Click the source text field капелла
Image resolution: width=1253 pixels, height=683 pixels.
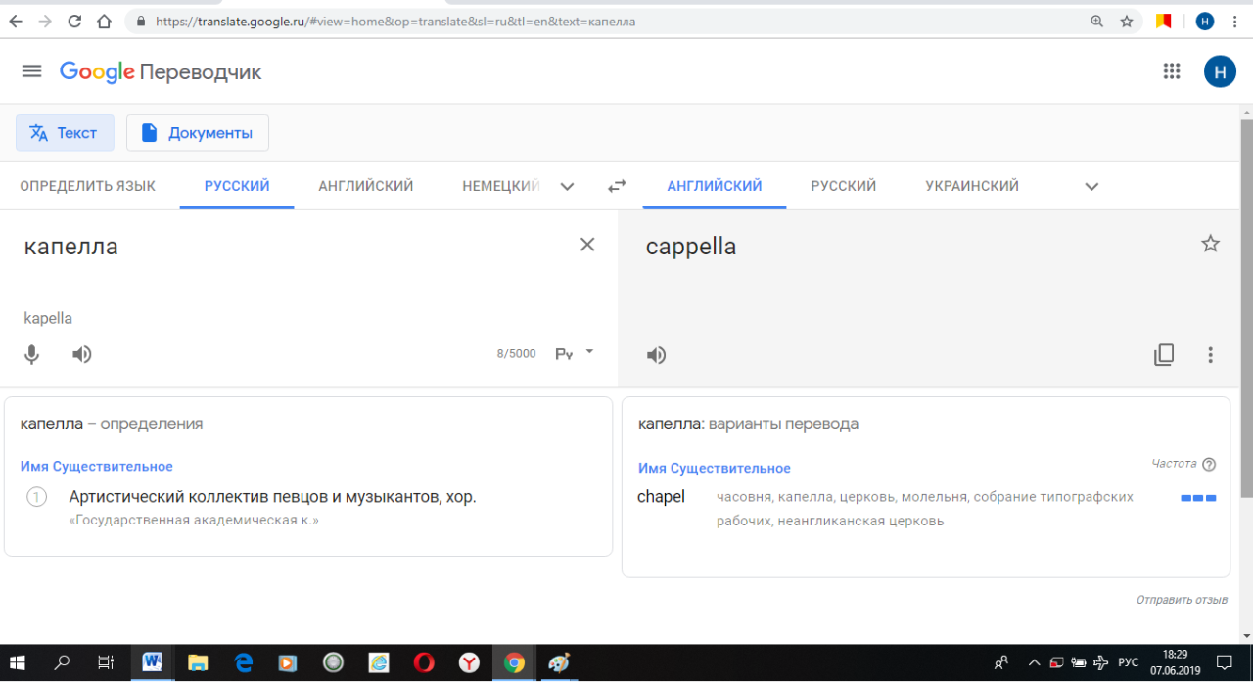[294, 247]
